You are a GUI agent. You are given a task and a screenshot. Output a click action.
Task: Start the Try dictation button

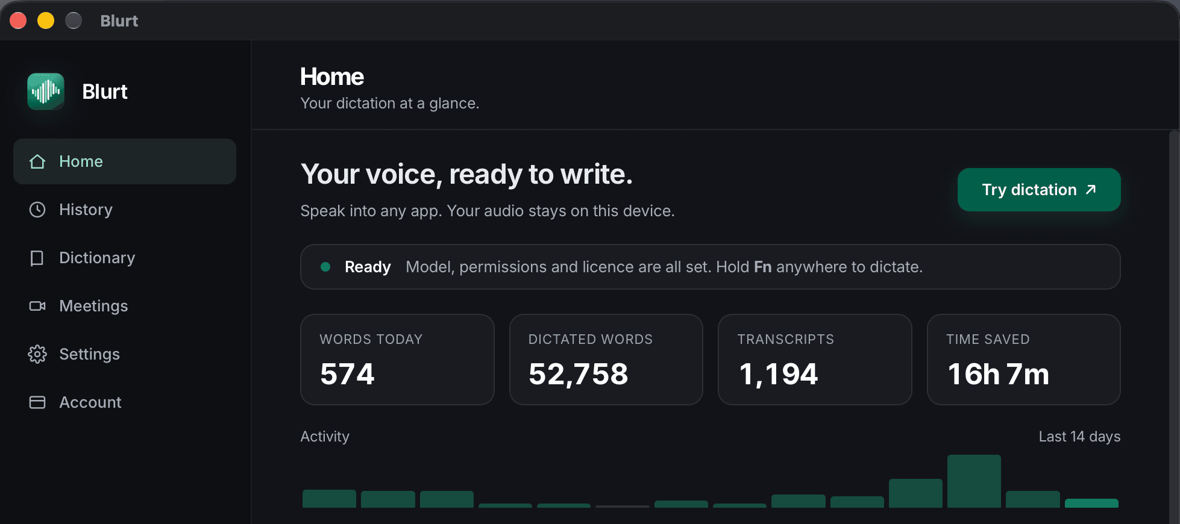(1039, 190)
